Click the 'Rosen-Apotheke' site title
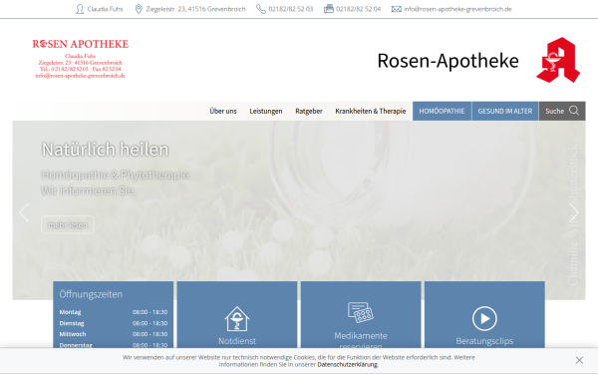 448,60
